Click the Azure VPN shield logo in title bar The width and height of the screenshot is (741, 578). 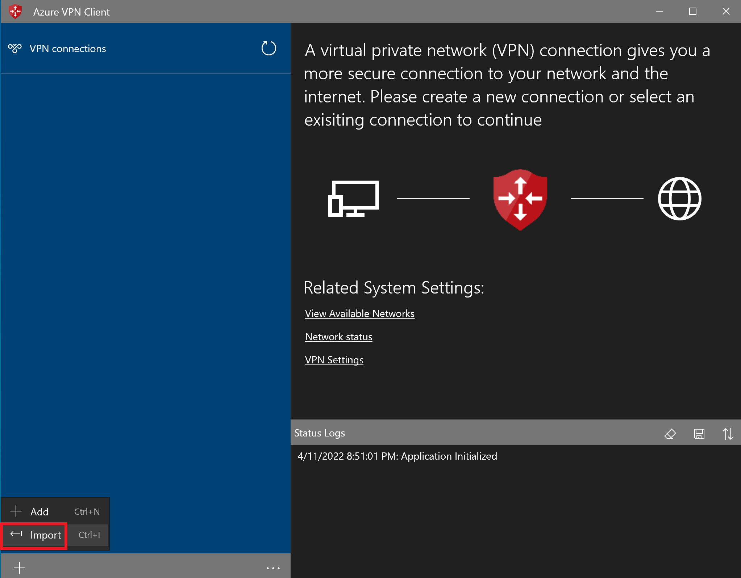15,12
